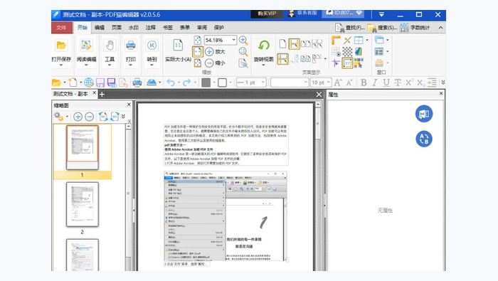The image size is (498, 281).
Task: Select the two-page facing layout icon
Action: (x=305, y=43)
